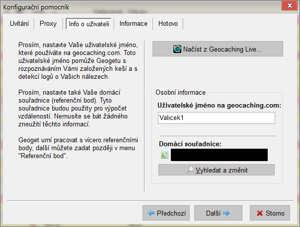Go to the Informace tab

coord(133,24)
